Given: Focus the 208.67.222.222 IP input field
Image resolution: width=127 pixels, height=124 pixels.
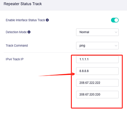Looking at the screenshot, I should click(x=97, y=83).
